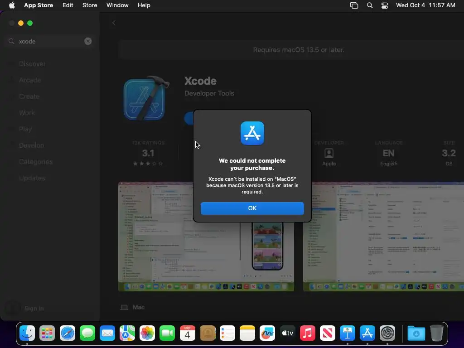Viewport: 464px width, 348px height.
Task: Open Maps from the Dock
Action: (127, 333)
